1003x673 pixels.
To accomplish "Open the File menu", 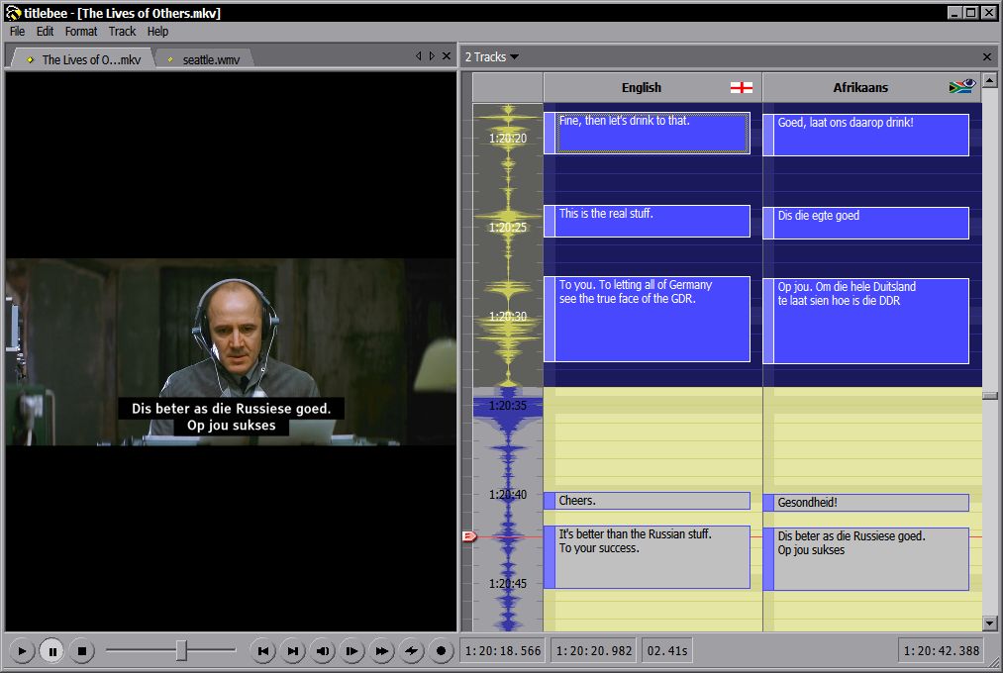I will (x=17, y=32).
